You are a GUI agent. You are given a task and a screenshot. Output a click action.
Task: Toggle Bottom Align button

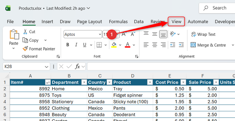(163, 34)
